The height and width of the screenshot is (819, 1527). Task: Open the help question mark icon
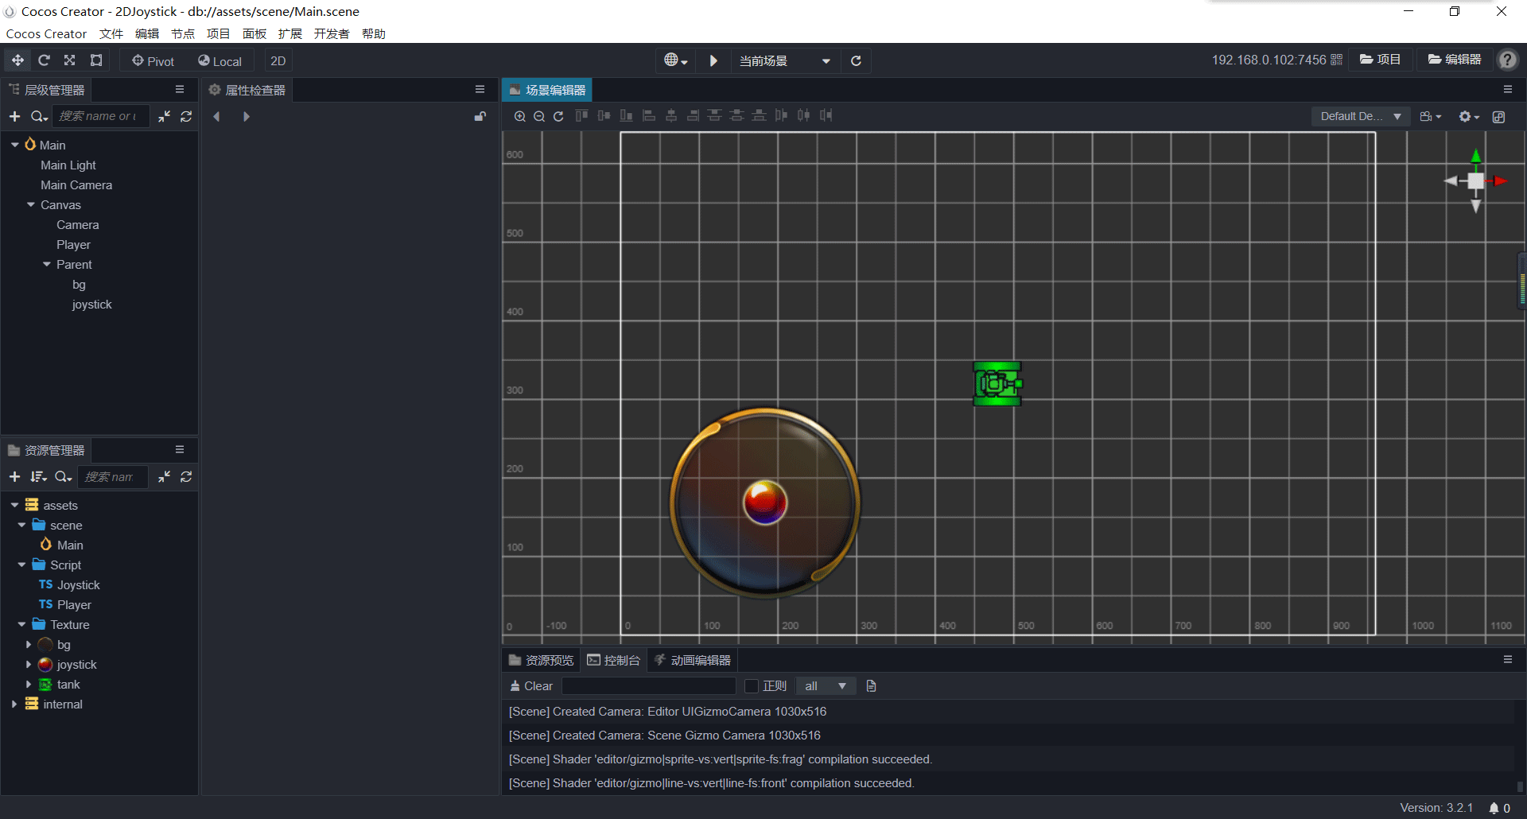click(x=1507, y=60)
